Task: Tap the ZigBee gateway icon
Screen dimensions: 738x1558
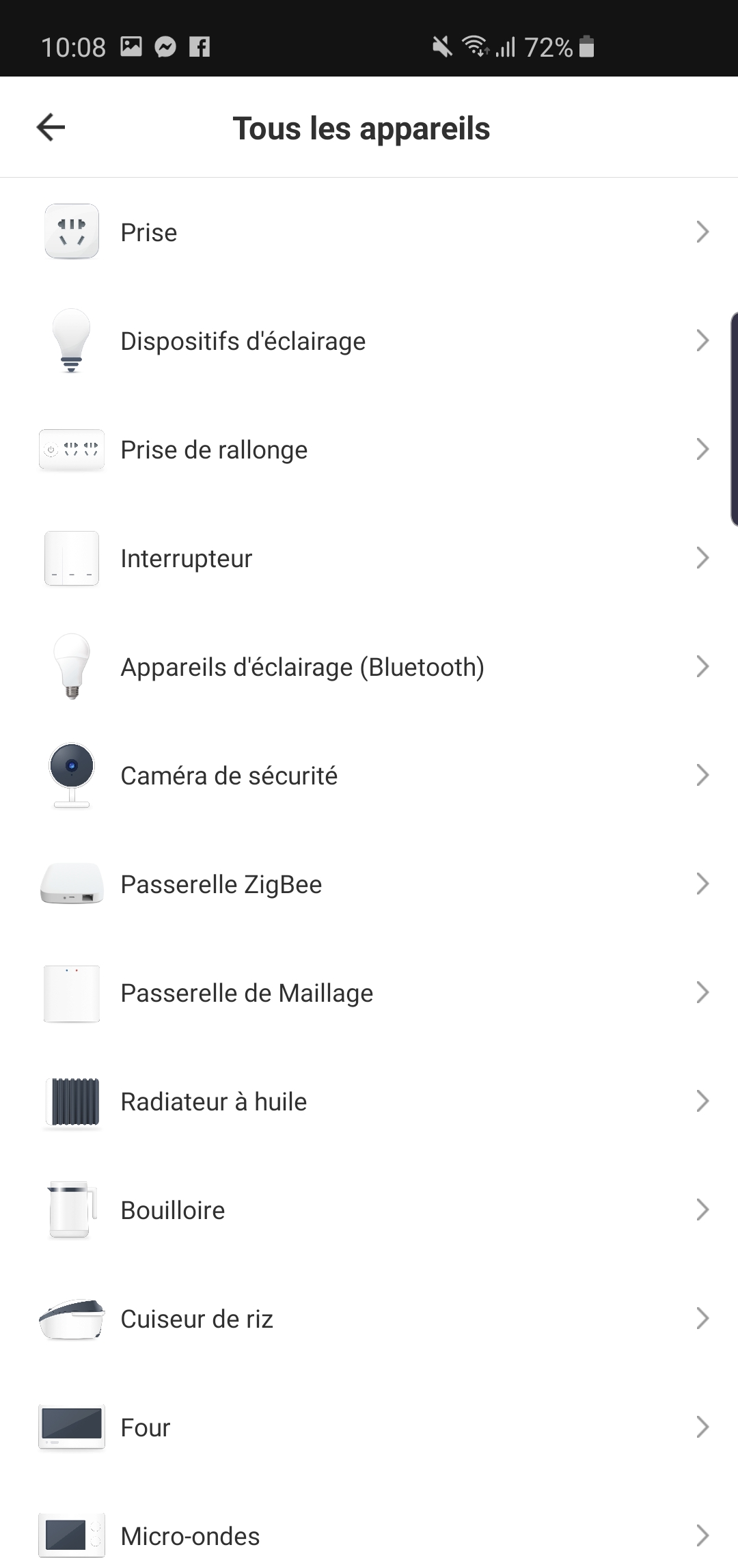Action: click(72, 884)
